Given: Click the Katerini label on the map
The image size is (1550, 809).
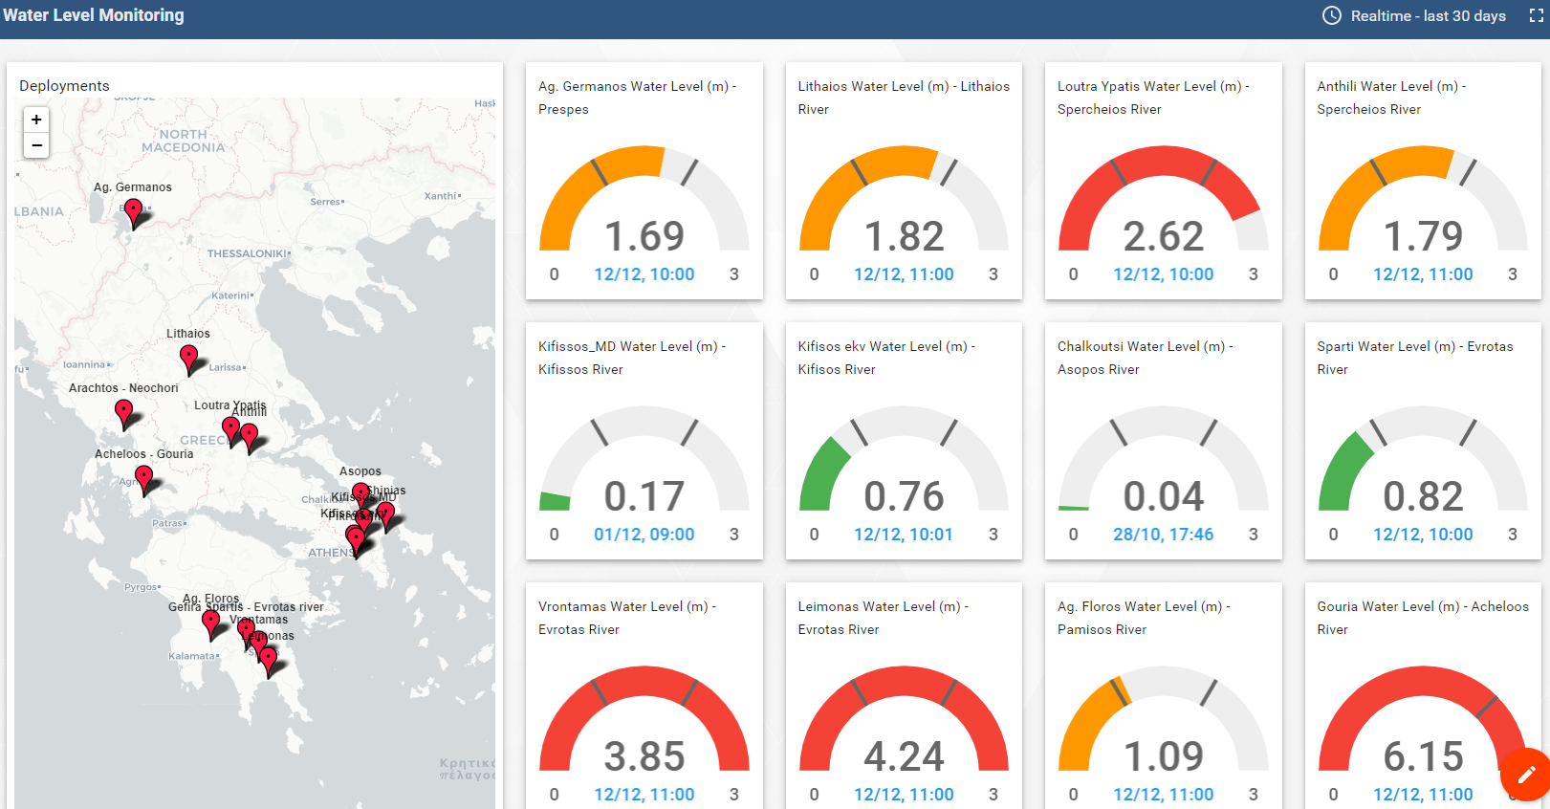Looking at the screenshot, I should (x=230, y=295).
